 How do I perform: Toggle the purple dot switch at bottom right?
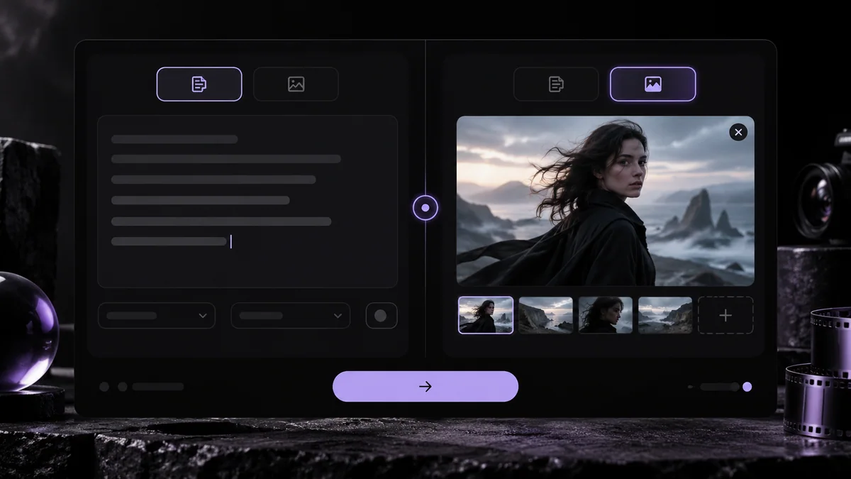click(747, 387)
